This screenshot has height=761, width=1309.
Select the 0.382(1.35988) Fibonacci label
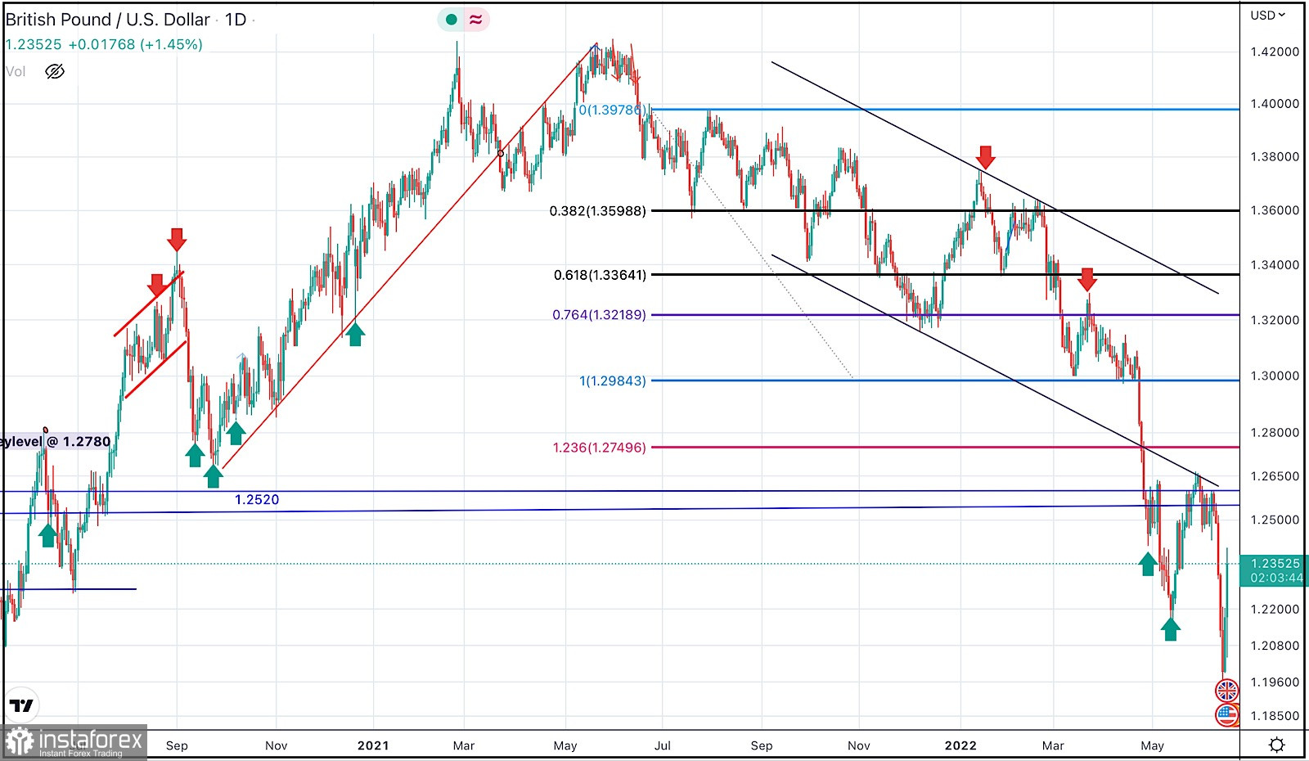[x=597, y=211]
